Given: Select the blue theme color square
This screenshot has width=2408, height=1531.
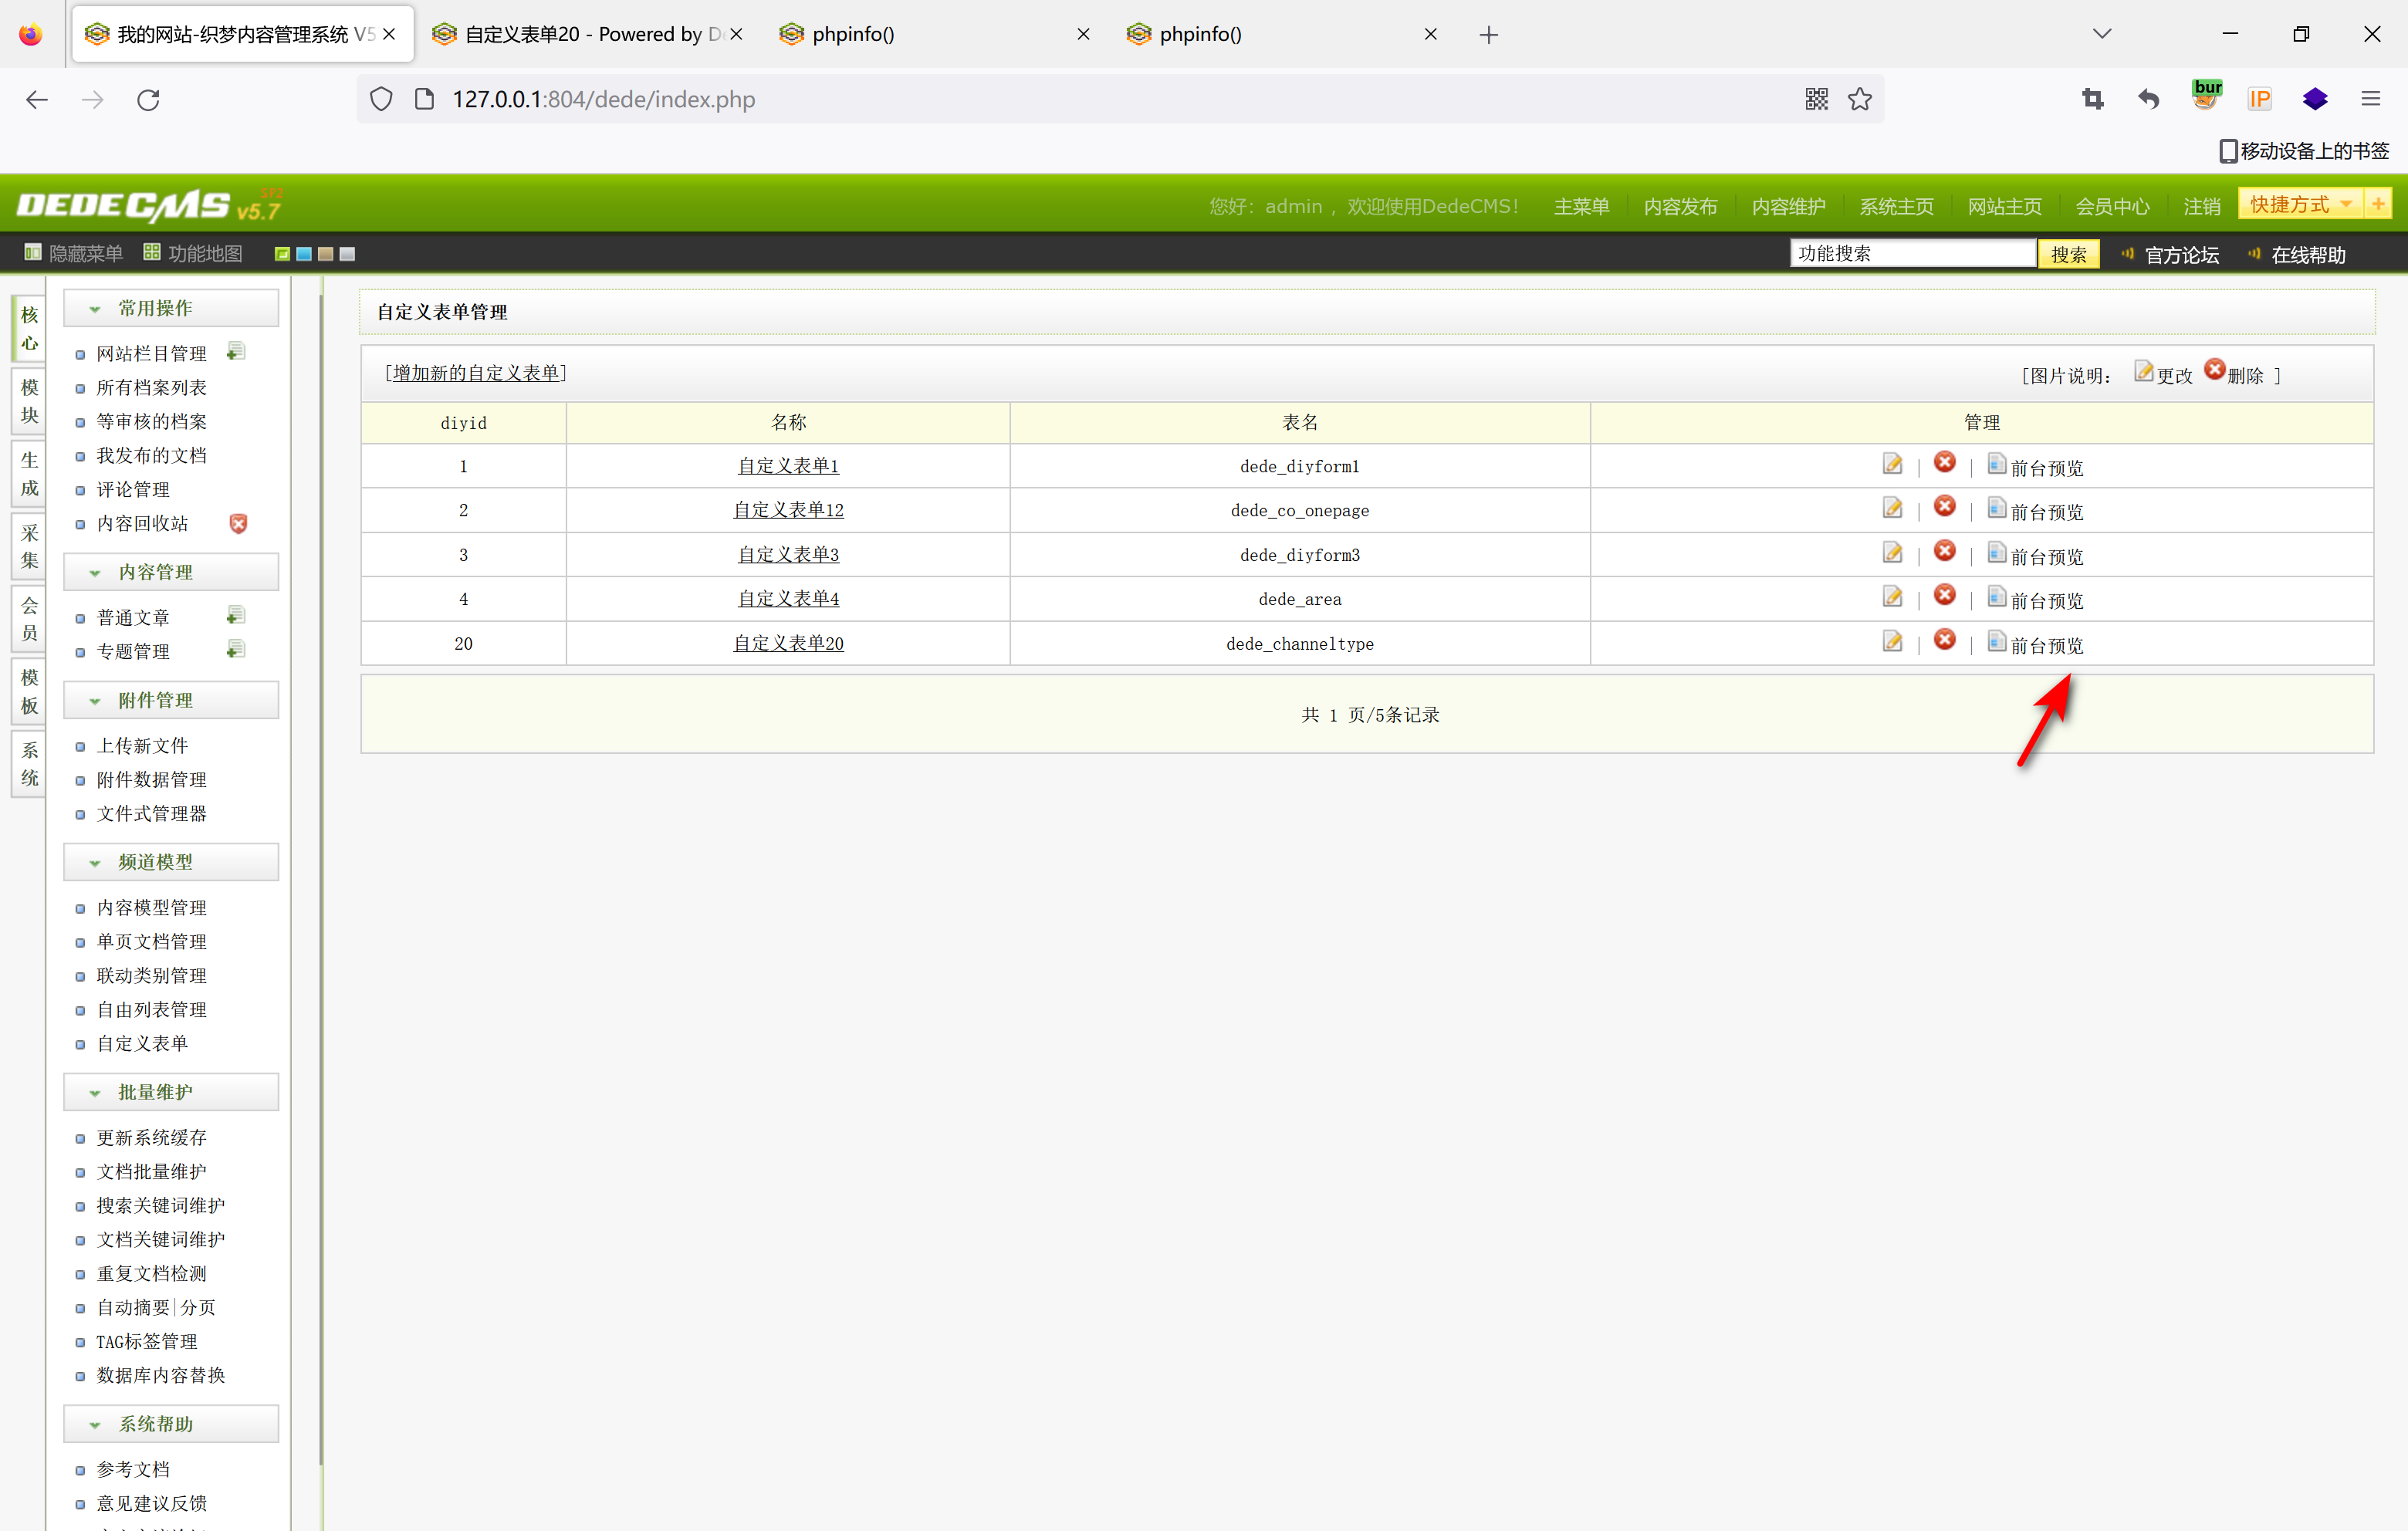Looking at the screenshot, I should click(304, 254).
